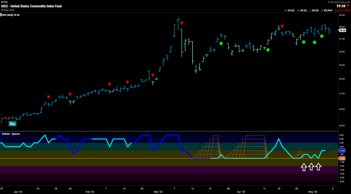Click the white legend bar before USCI (Daily)
Image resolution: width=351 pixels, height=194 pixels.
click(x=1, y=15)
